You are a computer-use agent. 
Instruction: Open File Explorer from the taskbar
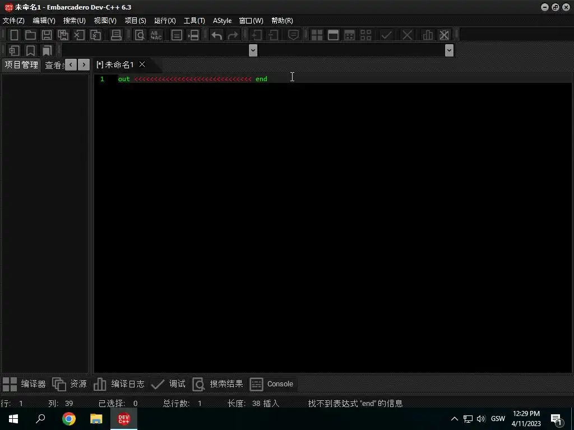[x=96, y=419]
